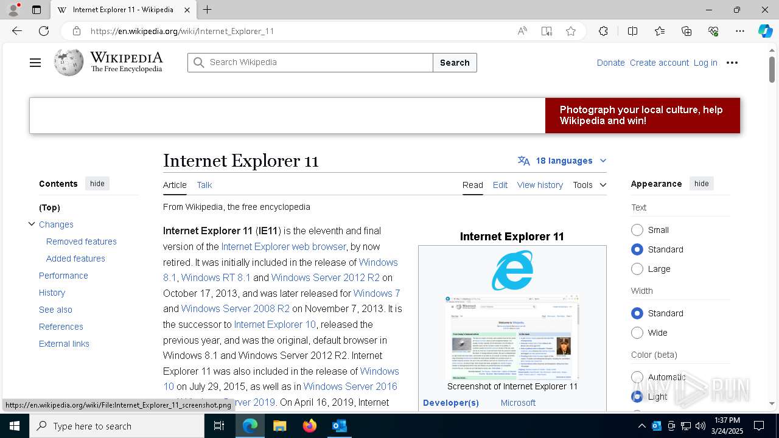
Task: Open Browser essentials heart icon
Action: 713,31
